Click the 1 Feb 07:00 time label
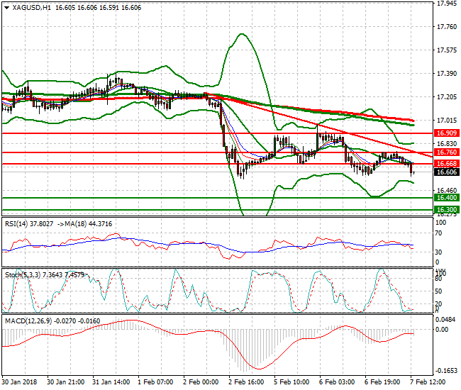This screenshot has width=461, height=390. (155, 382)
